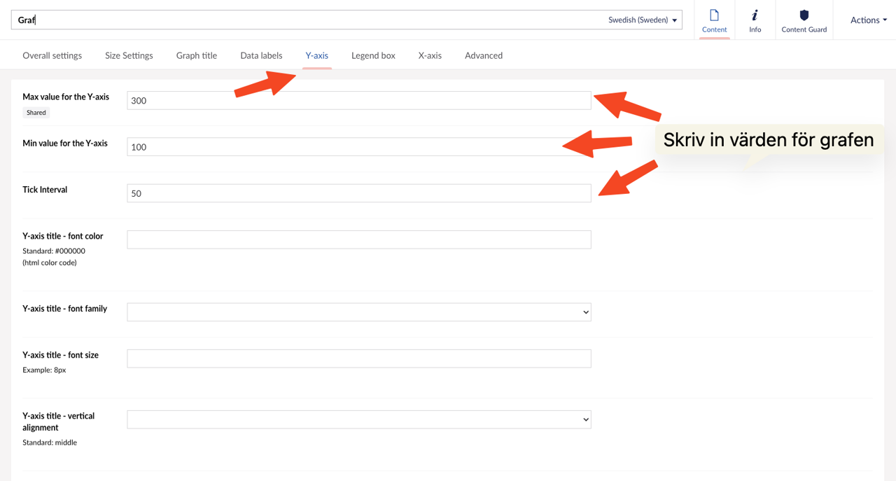
Task: Click the Max value for the Y-axis field
Action: [358, 101]
